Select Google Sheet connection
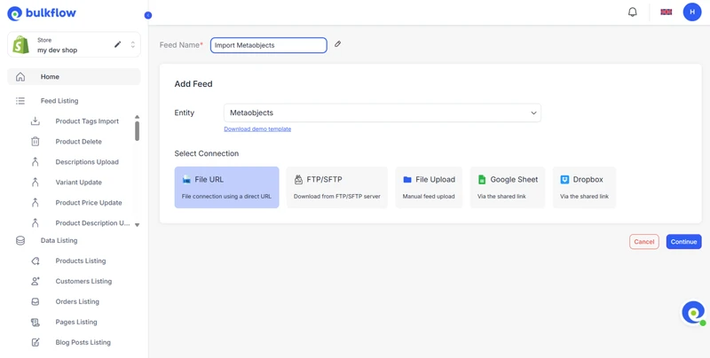The image size is (710, 358). (x=508, y=187)
